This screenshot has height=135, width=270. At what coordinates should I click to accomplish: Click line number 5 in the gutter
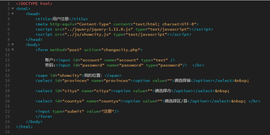[x=9, y=24]
